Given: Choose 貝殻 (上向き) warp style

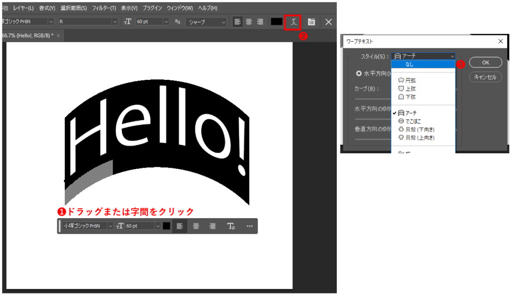Looking at the screenshot, I should [423, 138].
